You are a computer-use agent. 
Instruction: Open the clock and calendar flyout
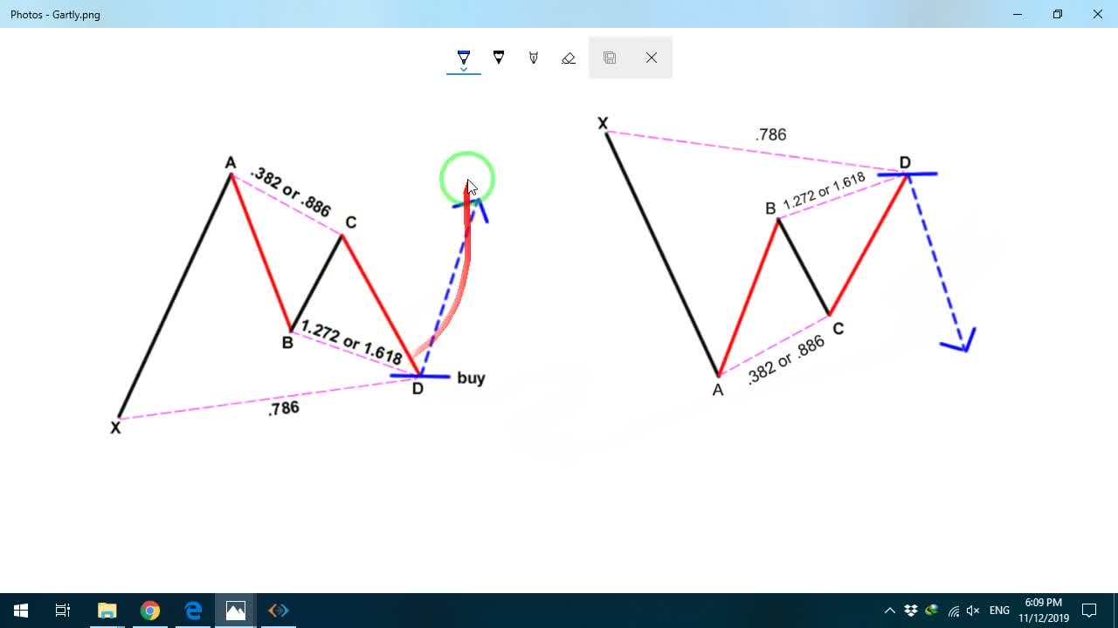(x=1044, y=611)
